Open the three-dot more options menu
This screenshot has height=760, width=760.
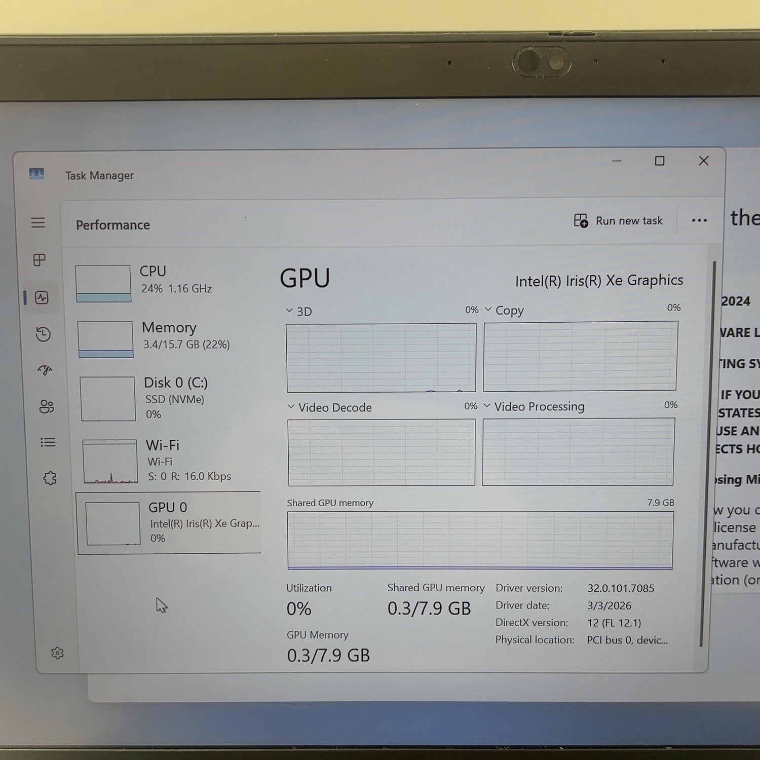pyautogui.click(x=699, y=220)
